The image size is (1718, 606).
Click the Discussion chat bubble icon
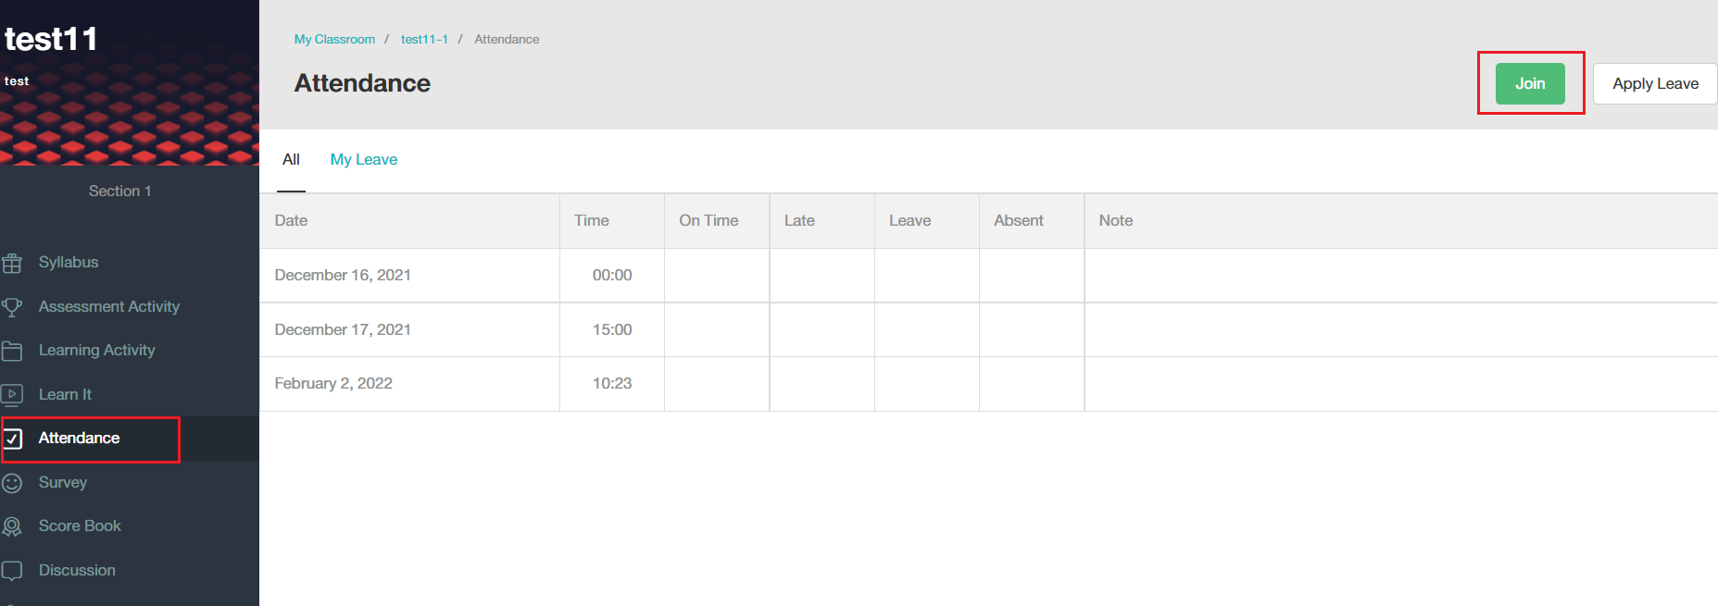(12, 571)
